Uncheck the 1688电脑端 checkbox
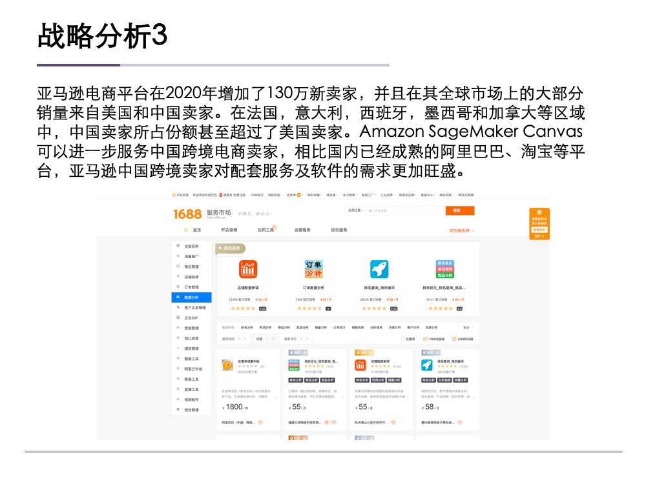The height and width of the screenshot is (484, 646). point(424,338)
